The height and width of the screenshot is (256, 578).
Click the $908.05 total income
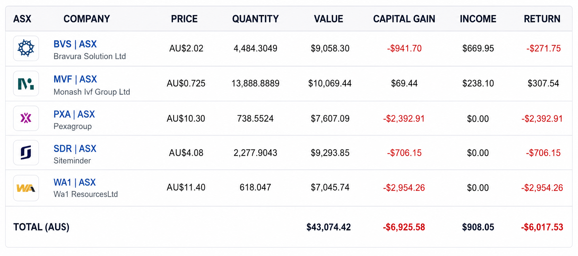[x=478, y=227]
